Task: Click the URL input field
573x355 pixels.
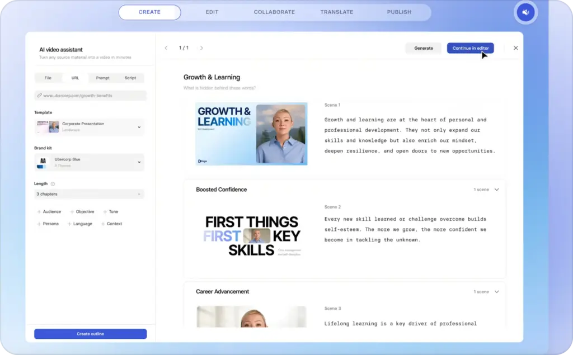Action: [x=91, y=96]
